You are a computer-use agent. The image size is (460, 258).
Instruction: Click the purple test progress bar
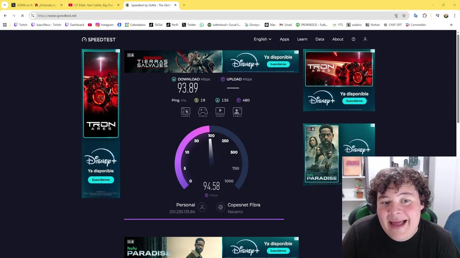204,219
